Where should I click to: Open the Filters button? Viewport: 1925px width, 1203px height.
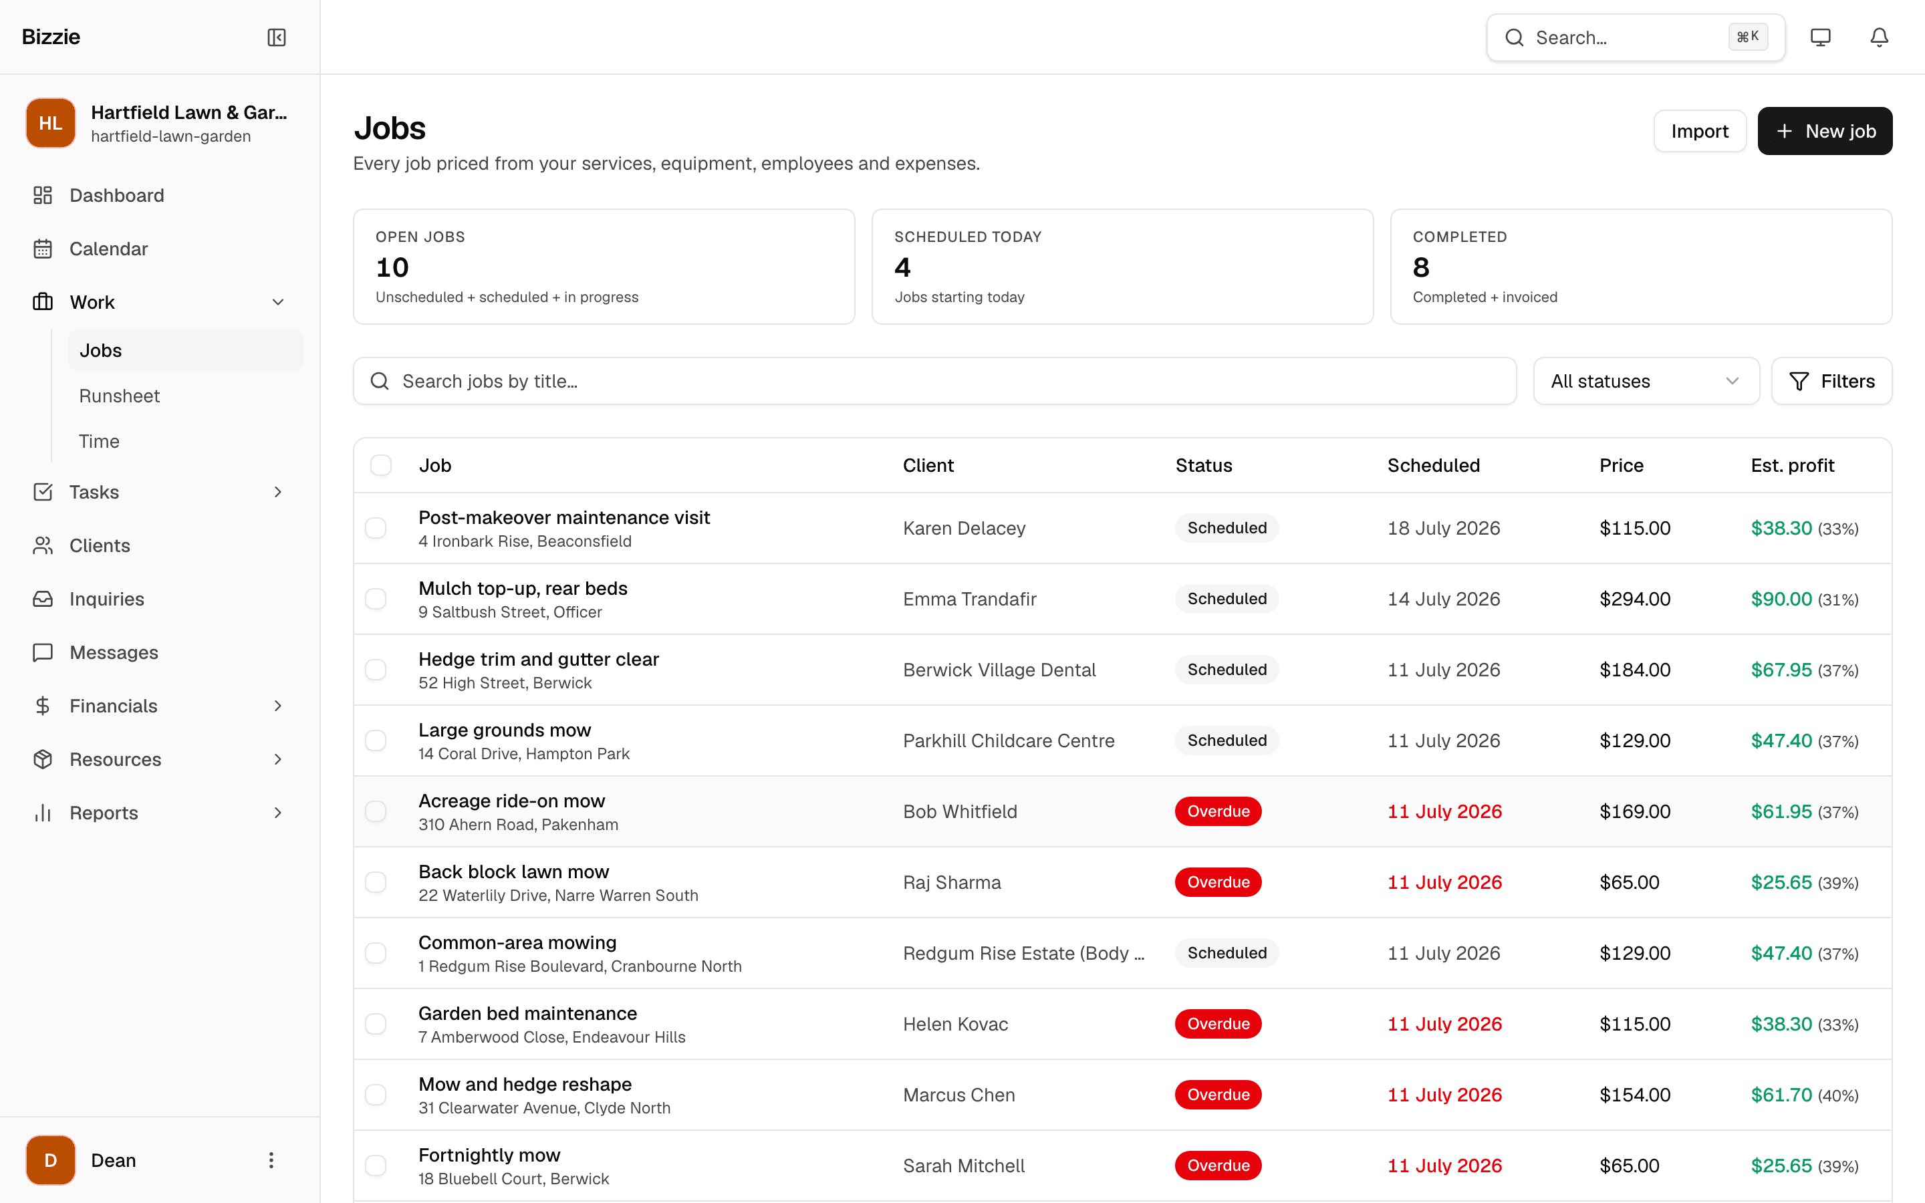coord(1831,381)
